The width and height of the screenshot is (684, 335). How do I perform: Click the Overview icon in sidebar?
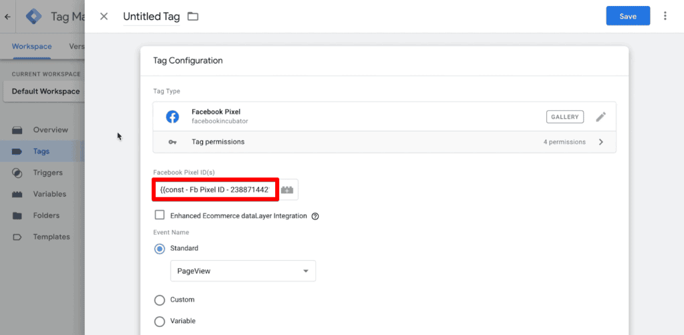(17, 130)
